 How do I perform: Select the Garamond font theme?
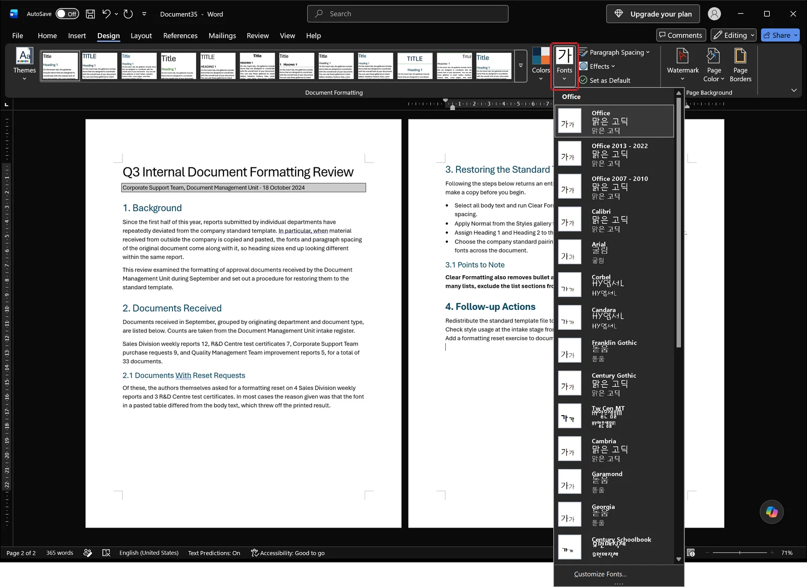click(x=614, y=481)
